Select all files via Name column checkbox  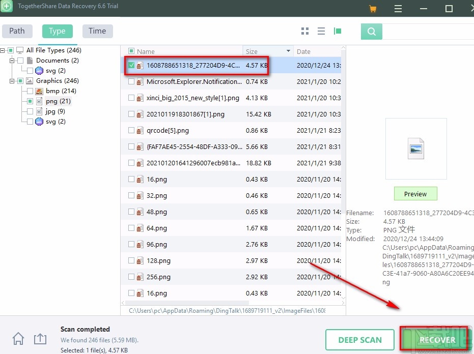pos(131,51)
